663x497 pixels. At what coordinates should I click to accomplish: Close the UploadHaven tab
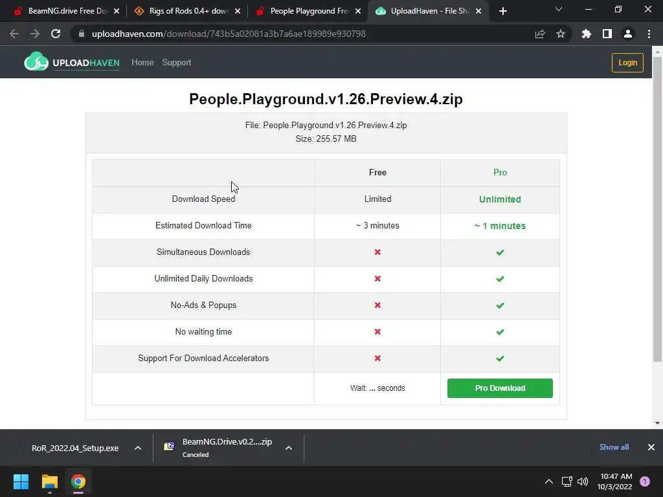478,11
